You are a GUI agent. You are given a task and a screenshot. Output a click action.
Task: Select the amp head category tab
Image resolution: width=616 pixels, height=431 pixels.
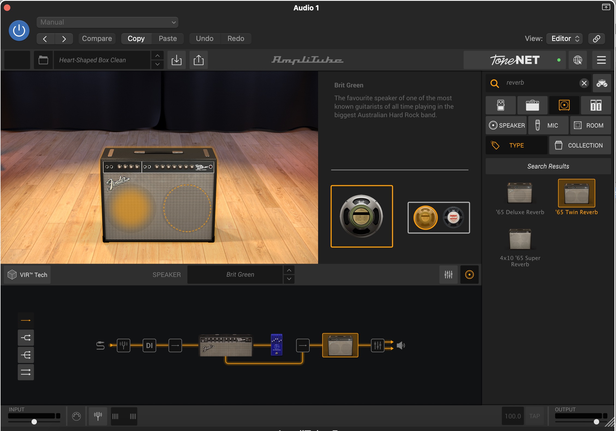click(x=533, y=105)
